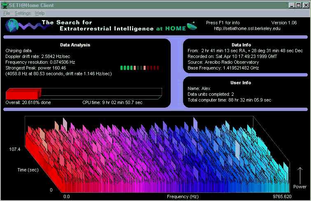Image resolution: width=311 pixels, height=201 pixels.
Task: Click the 'Chirping data' line
Action: pos(19,51)
